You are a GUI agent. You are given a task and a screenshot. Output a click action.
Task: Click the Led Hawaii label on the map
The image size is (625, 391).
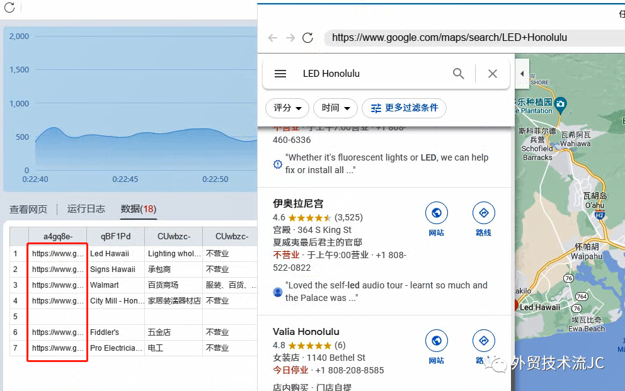tap(540, 307)
